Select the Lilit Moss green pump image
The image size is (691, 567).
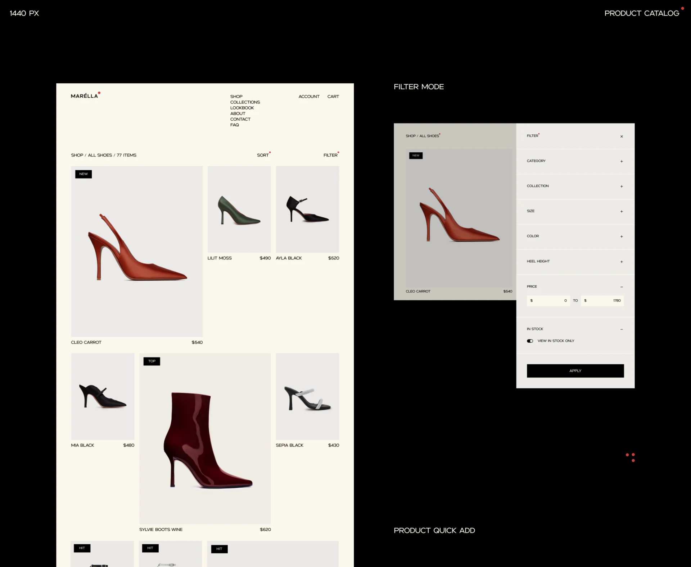point(239,209)
